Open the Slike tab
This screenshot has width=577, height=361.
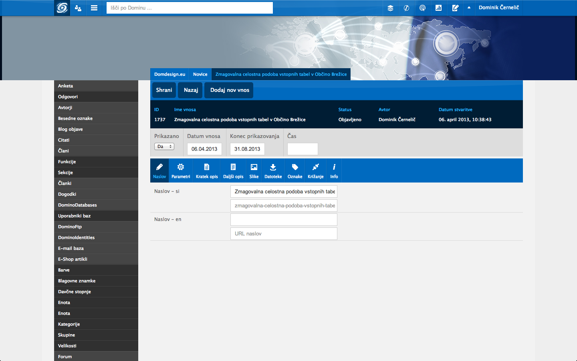click(254, 170)
